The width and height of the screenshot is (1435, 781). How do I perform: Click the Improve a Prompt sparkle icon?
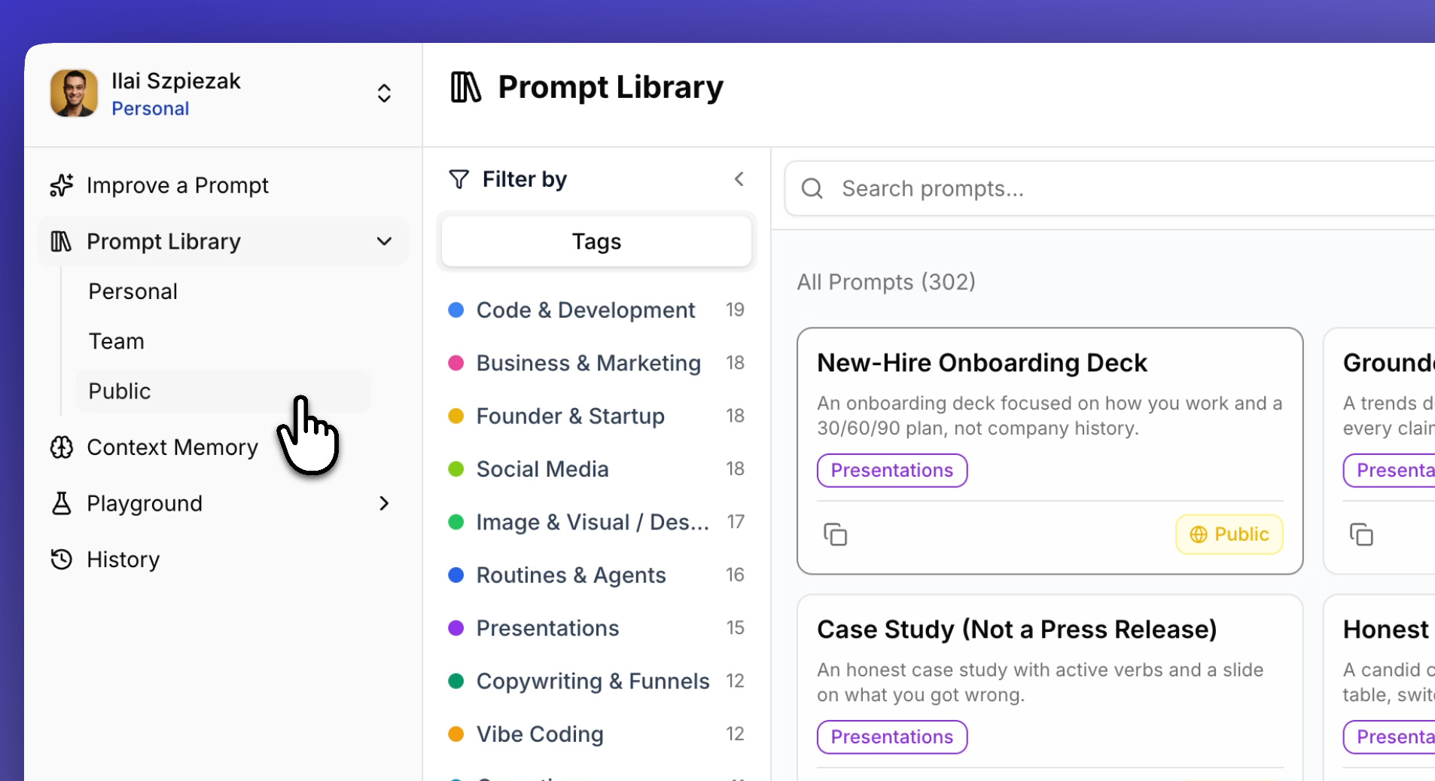tap(62, 185)
